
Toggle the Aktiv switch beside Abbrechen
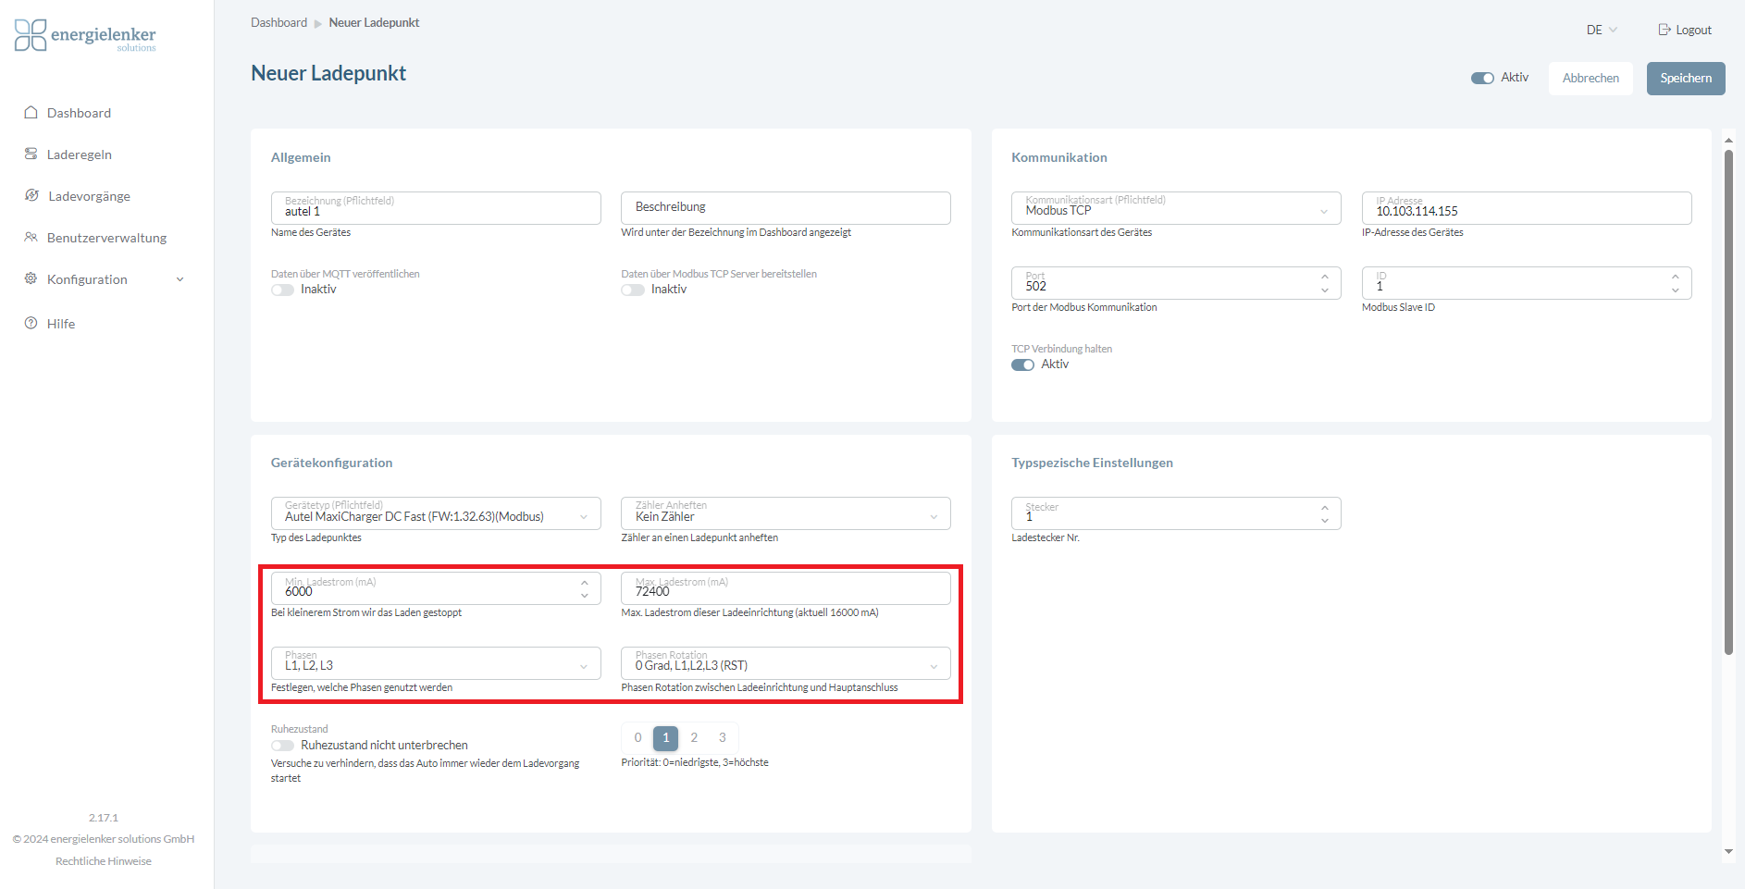(1482, 78)
